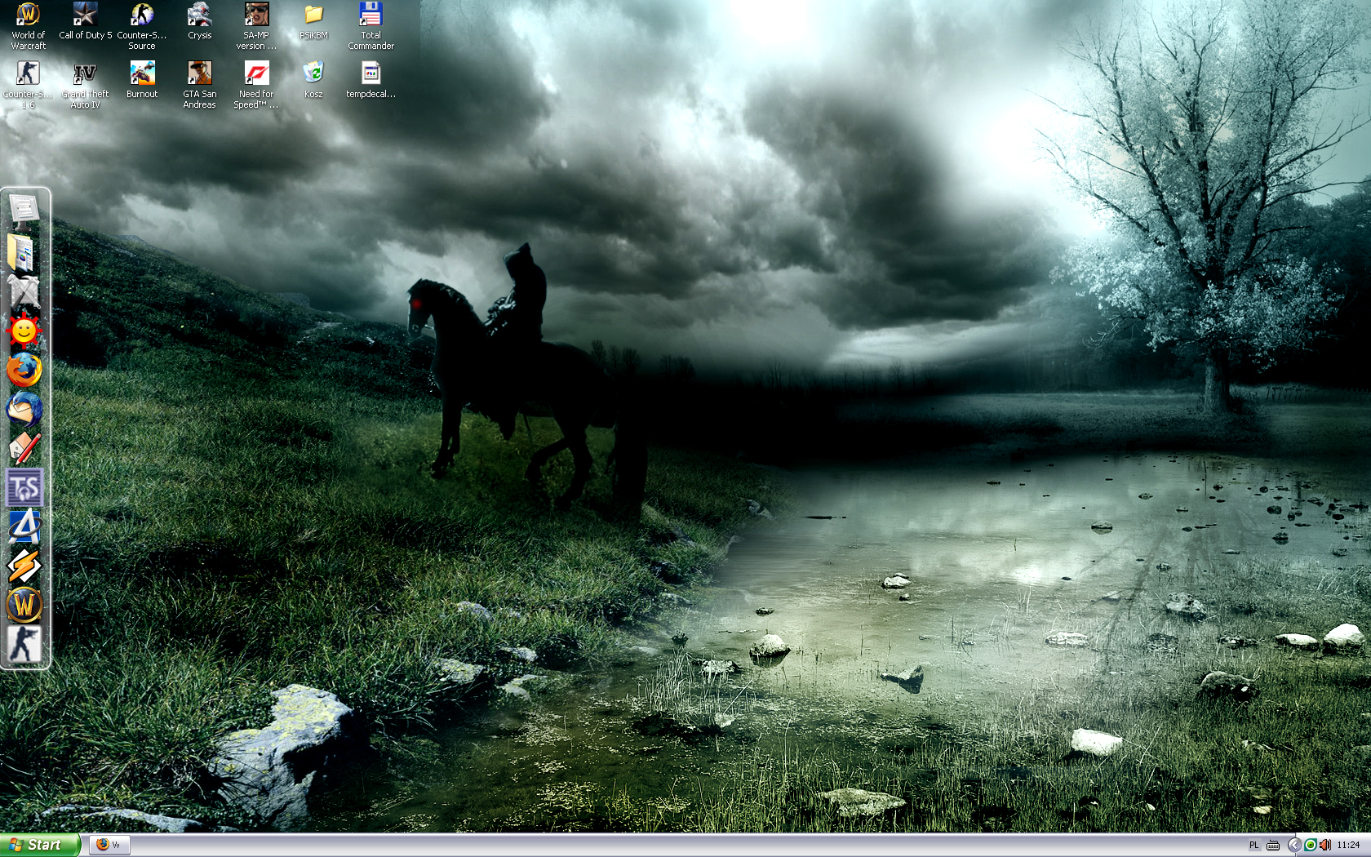
Task: Expand hidden system tray icons arrow
Action: pyautogui.click(x=1293, y=845)
